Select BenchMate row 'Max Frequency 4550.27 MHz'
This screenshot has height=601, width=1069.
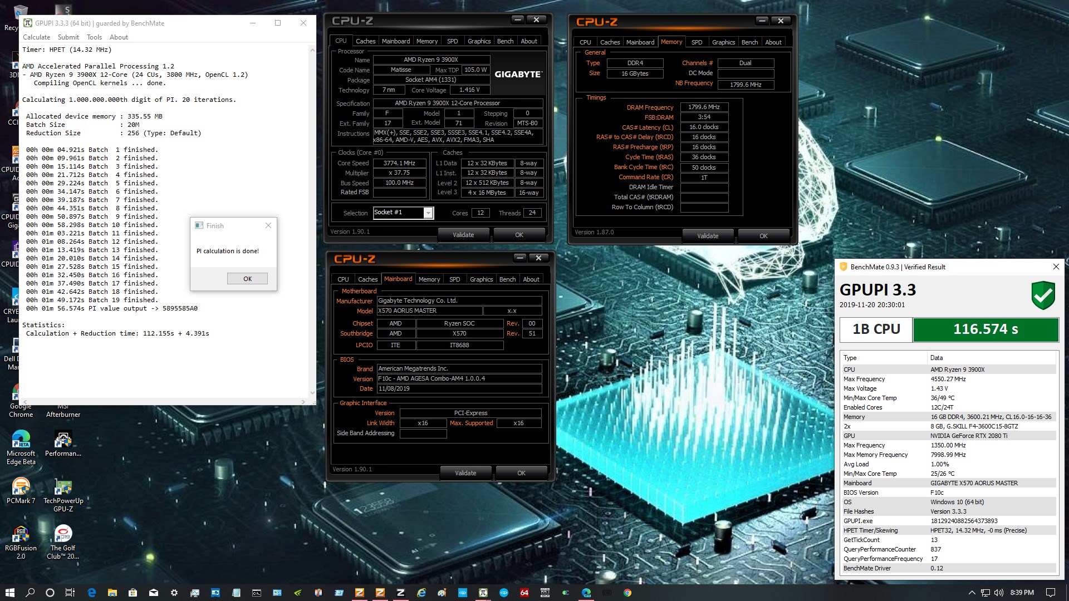949,379
